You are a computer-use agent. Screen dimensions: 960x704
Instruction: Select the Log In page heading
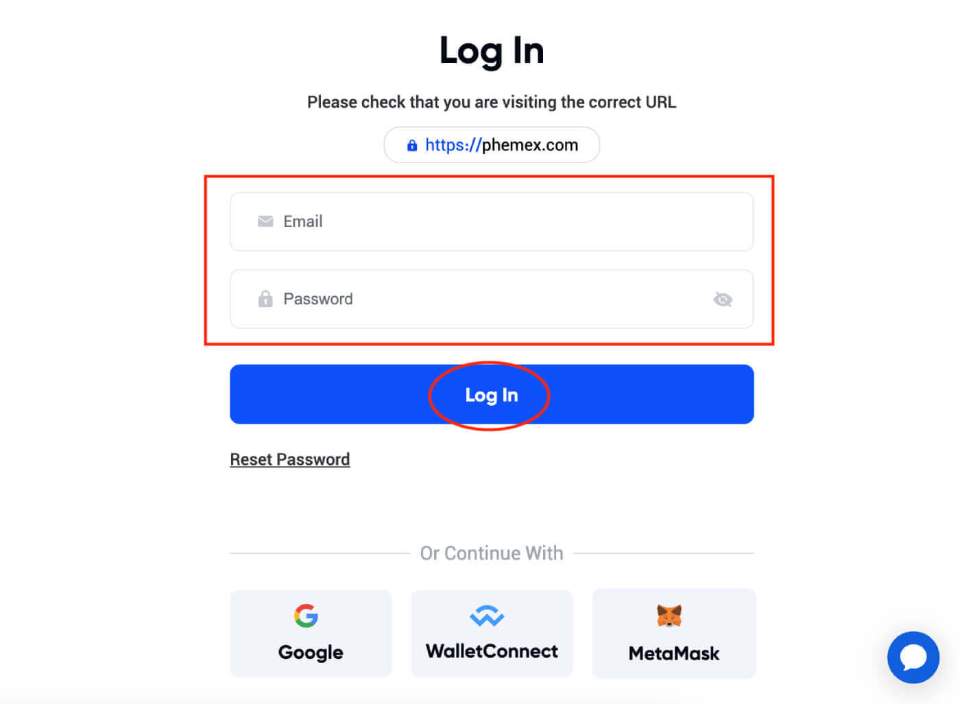pos(491,49)
